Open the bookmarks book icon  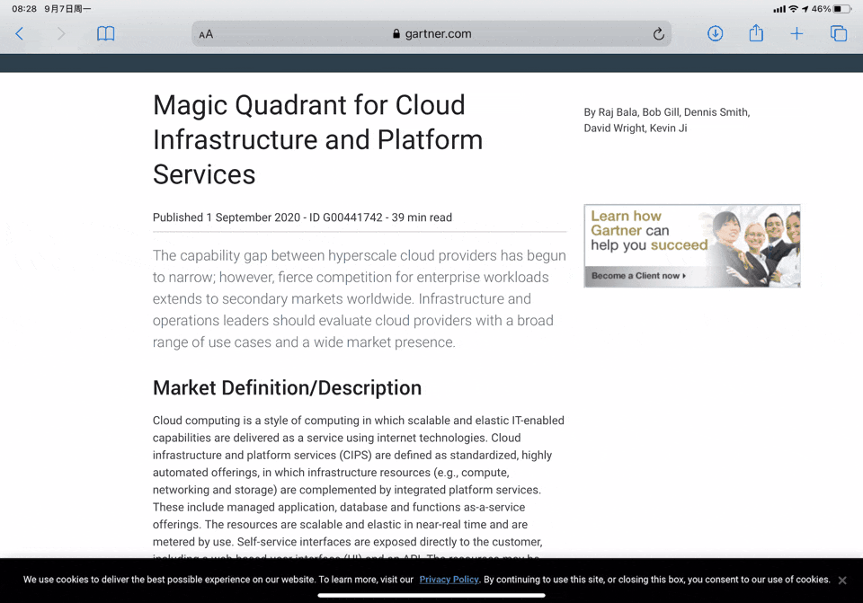(106, 33)
